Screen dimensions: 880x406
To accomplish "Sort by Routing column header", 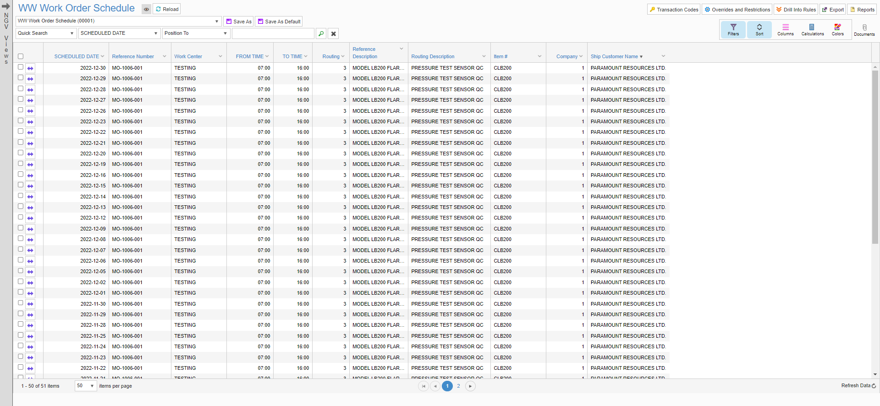I will click(331, 57).
